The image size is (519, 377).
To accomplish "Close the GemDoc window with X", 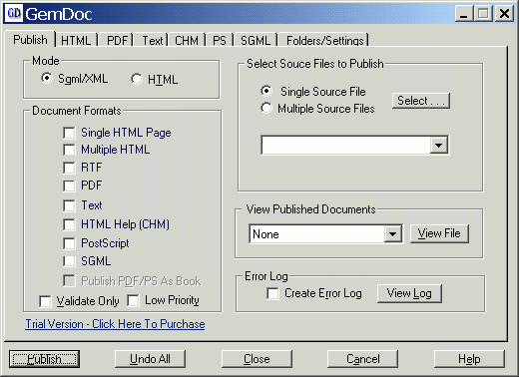I will [x=504, y=14].
